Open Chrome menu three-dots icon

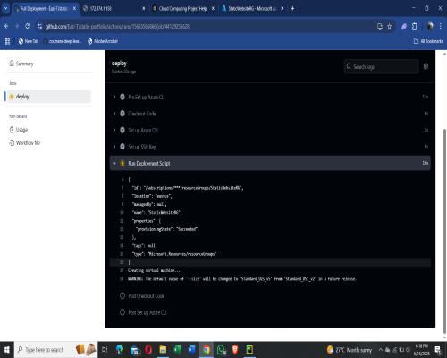pyautogui.click(x=441, y=26)
